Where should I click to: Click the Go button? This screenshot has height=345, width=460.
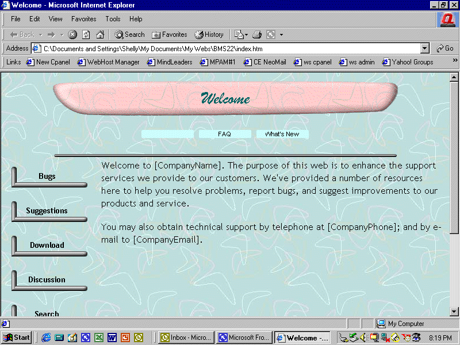(x=445, y=48)
